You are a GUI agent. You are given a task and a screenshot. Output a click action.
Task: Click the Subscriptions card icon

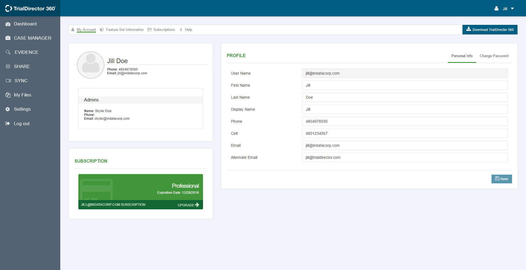pyautogui.click(x=149, y=30)
